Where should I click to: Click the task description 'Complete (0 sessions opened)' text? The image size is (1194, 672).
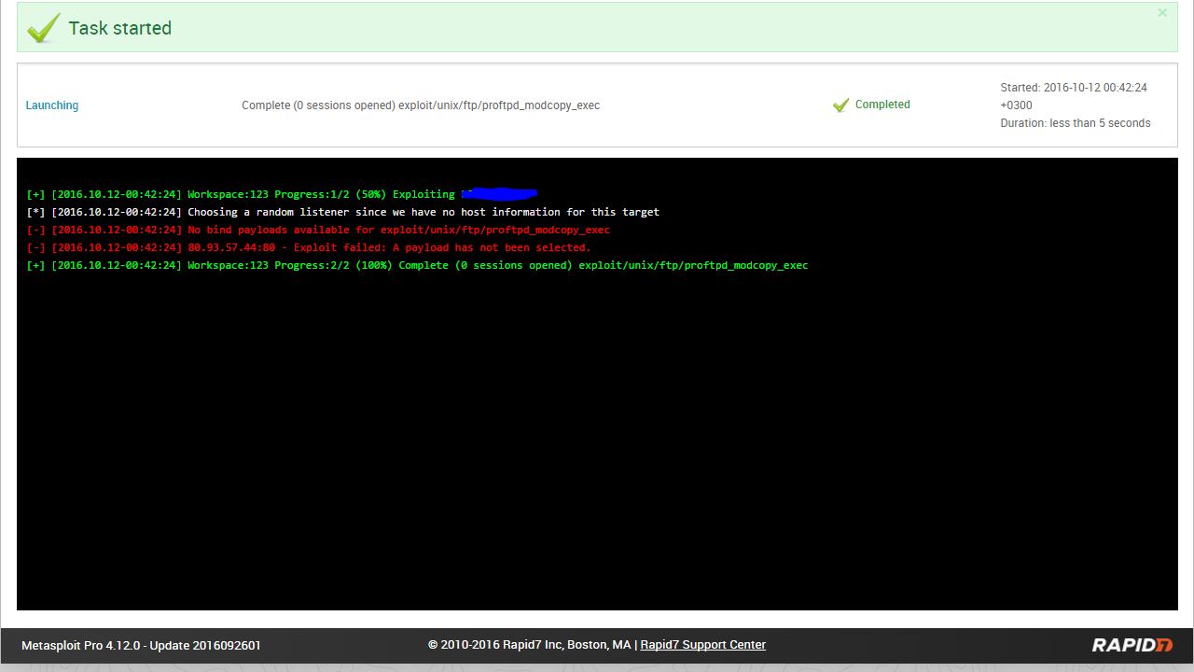point(421,105)
